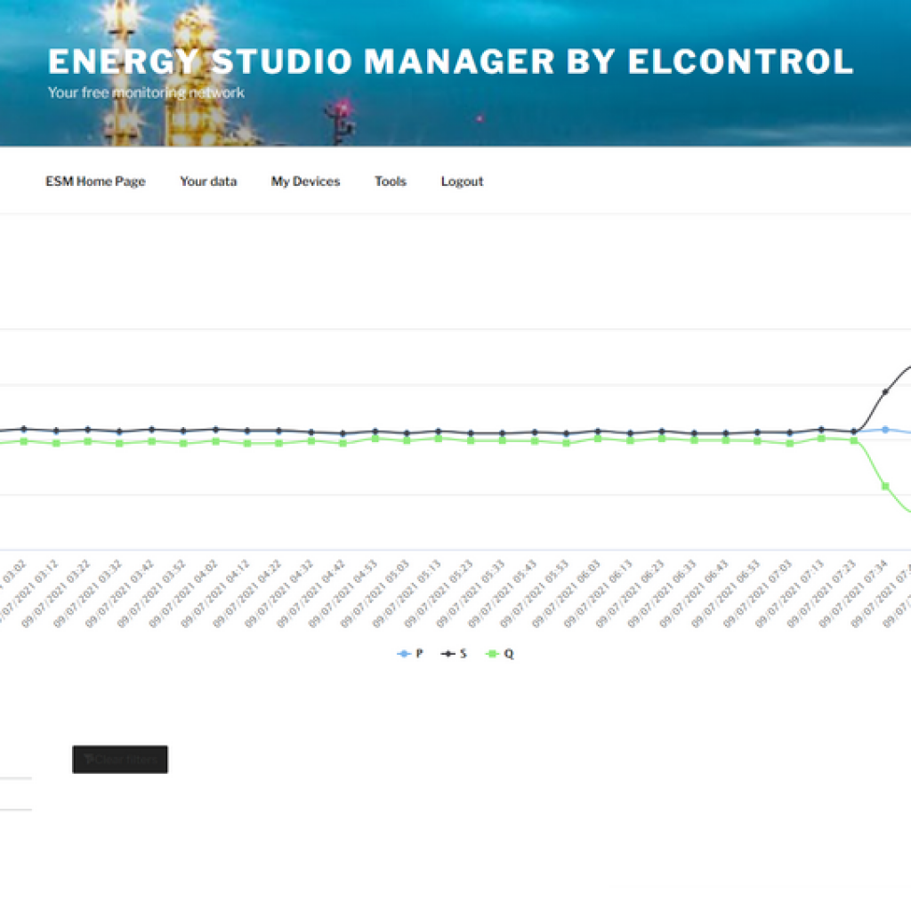Select the blue P data point at 07:34
911x911 pixels.
pyautogui.click(x=885, y=430)
